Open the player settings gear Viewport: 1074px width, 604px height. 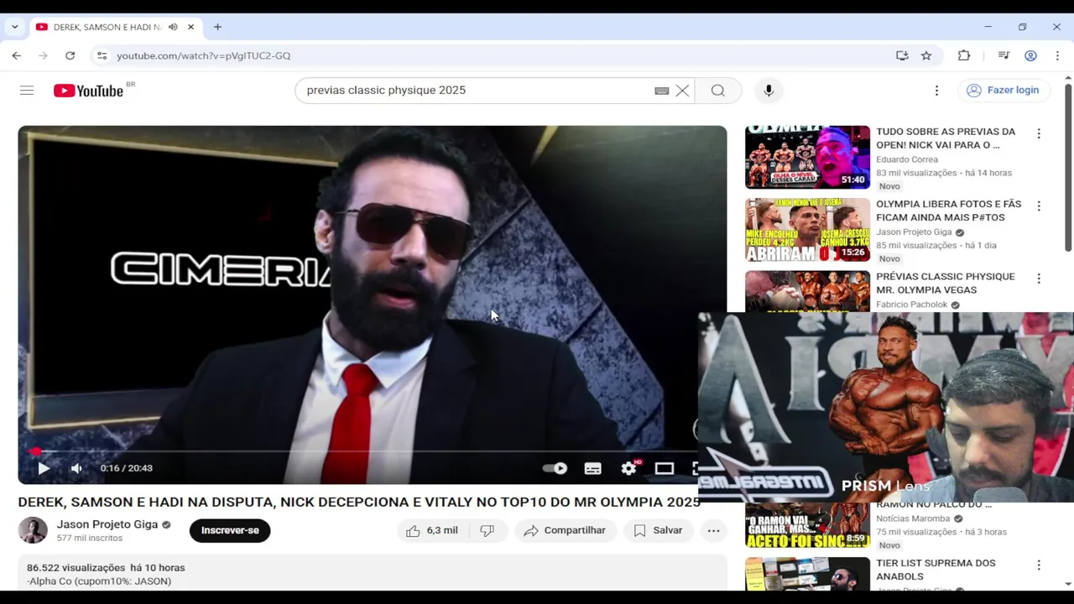point(628,468)
